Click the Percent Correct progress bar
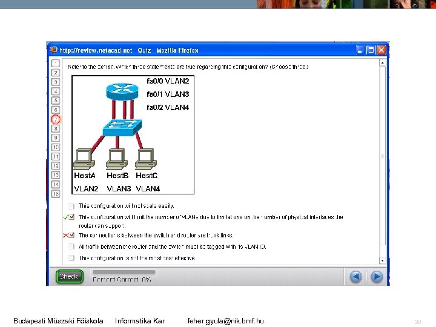Screen dimensions: 436x327 [124, 272]
